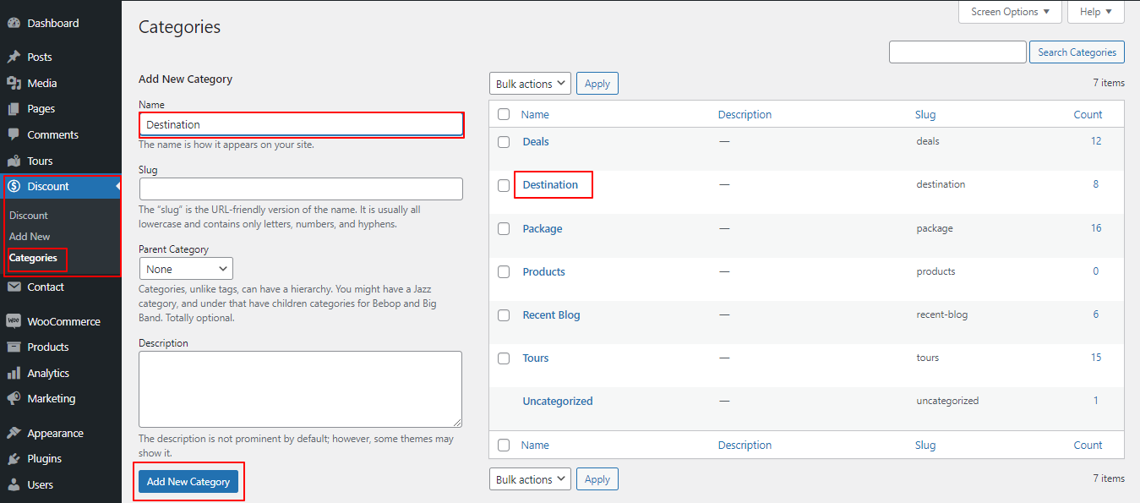Check the select-all box in table header

[x=504, y=114]
